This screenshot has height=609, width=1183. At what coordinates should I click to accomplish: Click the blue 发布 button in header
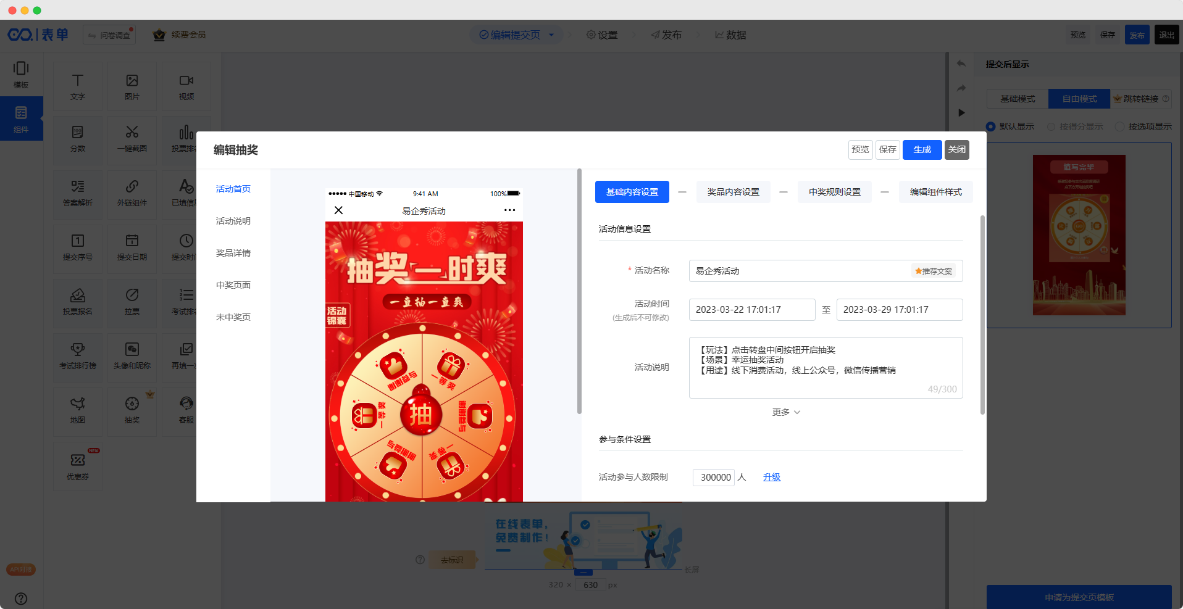(x=1137, y=35)
